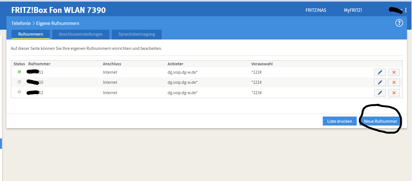Delete the number with prefix *121#
The height and width of the screenshot is (181, 412).
pos(394,82)
